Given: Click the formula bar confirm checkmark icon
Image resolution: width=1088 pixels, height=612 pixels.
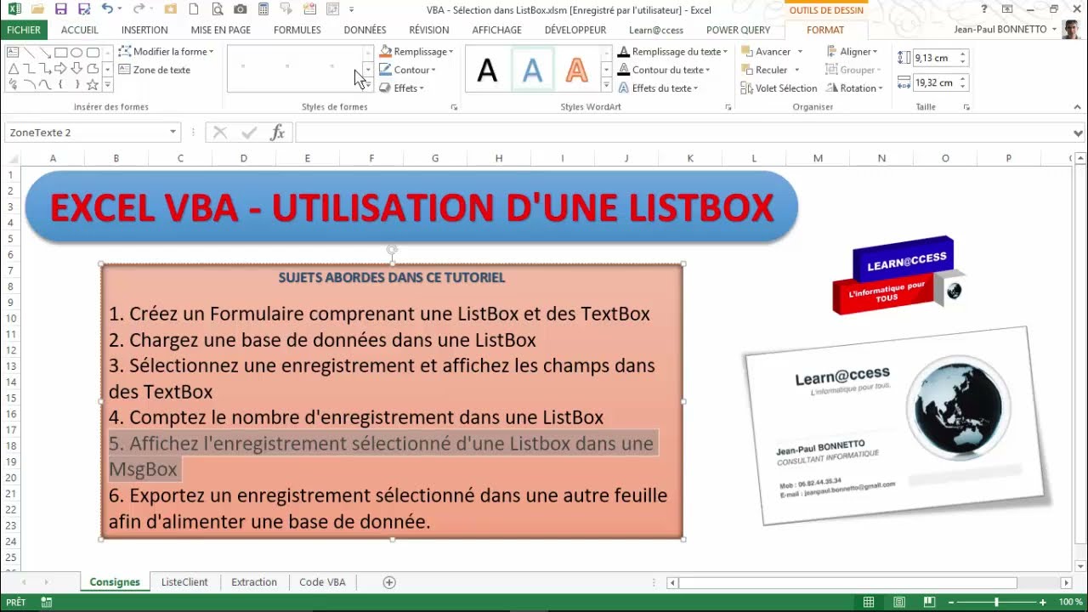Looking at the screenshot, I should point(249,133).
